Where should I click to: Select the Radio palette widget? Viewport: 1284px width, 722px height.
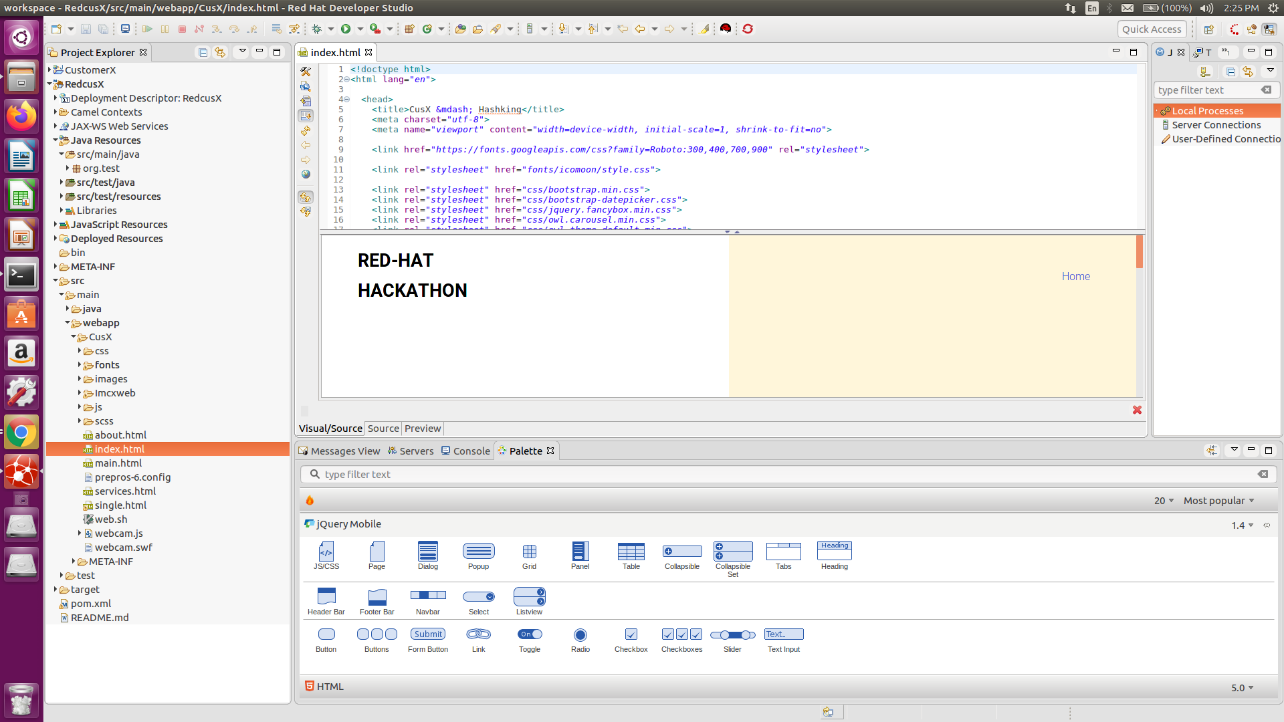[x=580, y=638]
